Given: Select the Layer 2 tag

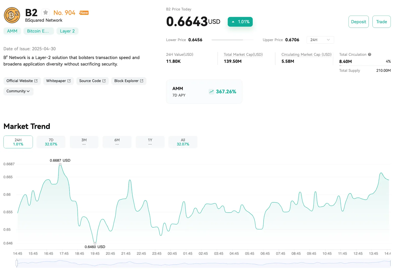Looking at the screenshot, I should click(67, 31).
